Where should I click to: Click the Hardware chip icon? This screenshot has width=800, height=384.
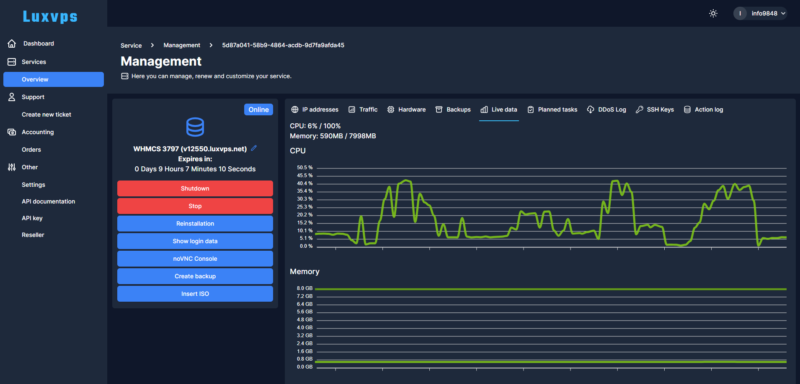point(391,109)
